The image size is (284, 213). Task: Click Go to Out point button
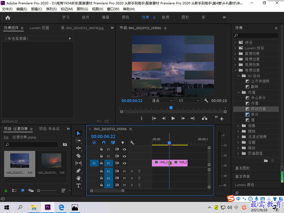[x=192, y=118]
